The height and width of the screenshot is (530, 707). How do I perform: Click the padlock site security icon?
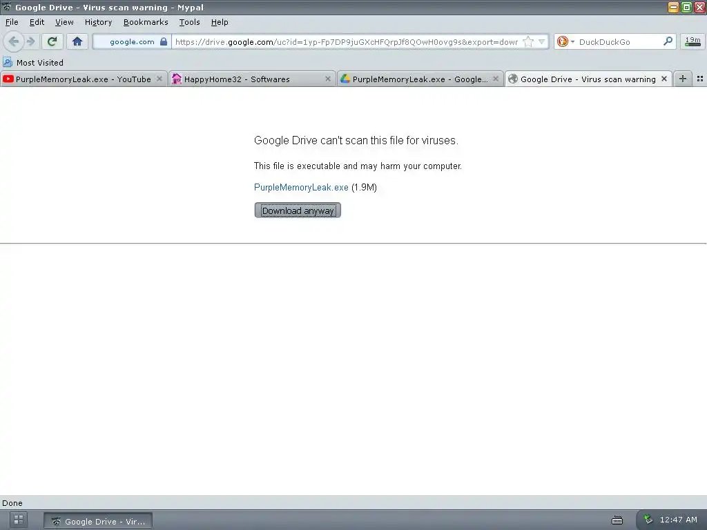164,41
